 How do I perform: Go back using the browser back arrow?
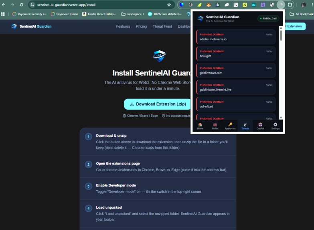[4, 4]
